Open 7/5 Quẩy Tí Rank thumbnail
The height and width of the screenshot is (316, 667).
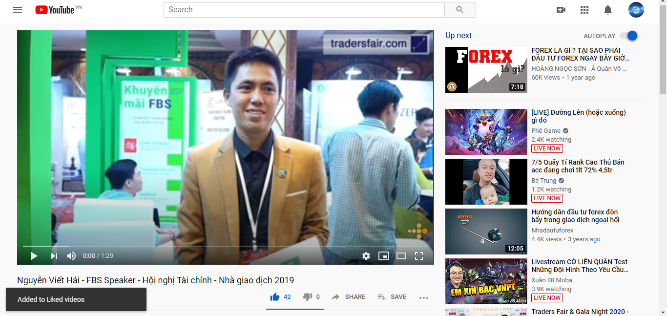486,182
